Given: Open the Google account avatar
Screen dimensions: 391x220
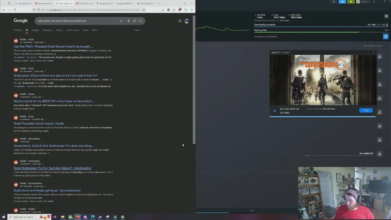Looking at the screenshot, I should coord(187,21).
